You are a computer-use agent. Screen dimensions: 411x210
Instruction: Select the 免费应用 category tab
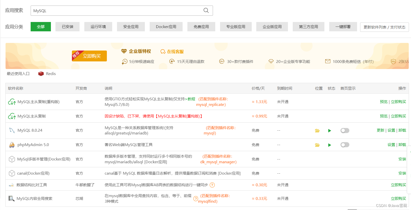pos(201,27)
